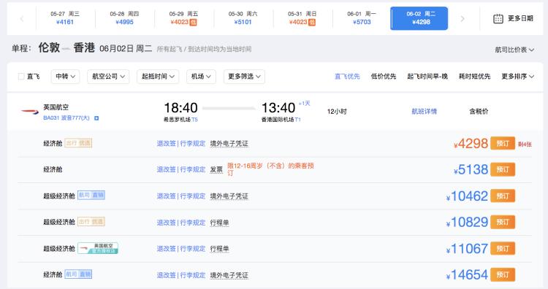Select the 06-02 Tuesday date tab
Viewport: 548px width, 289px height.
419,18
